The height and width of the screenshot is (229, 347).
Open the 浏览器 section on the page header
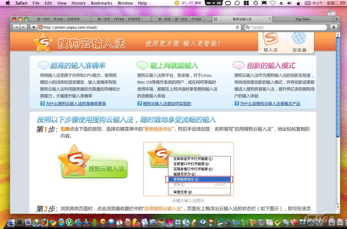299,42
